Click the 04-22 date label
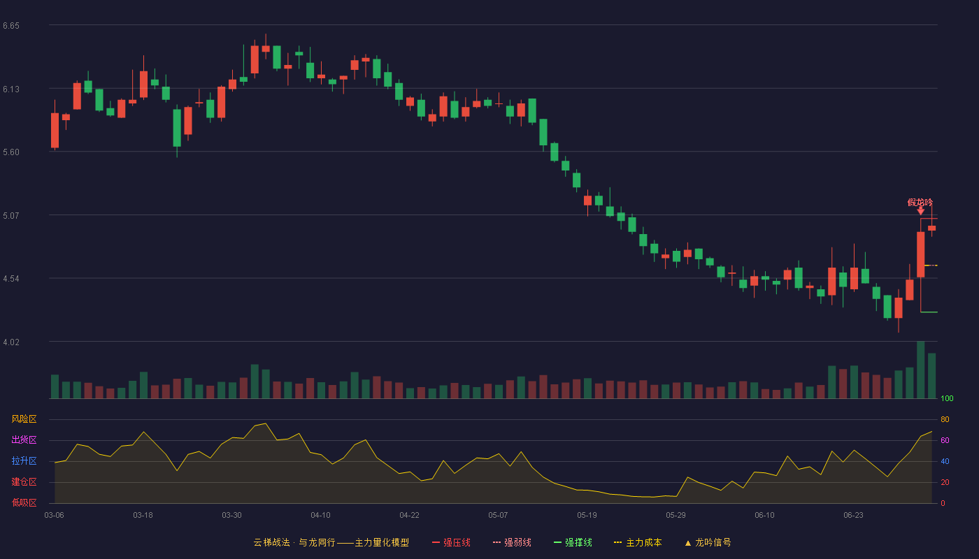 click(x=409, y=515)
